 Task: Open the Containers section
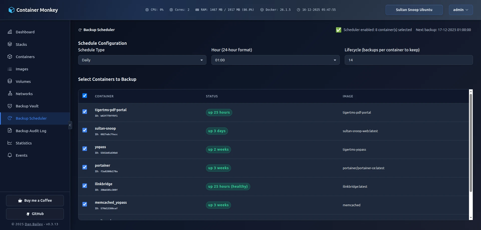click(25, 57)
